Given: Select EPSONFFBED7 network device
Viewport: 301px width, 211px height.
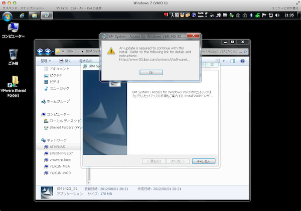Looking at the screenshot, I should point(58,153).
